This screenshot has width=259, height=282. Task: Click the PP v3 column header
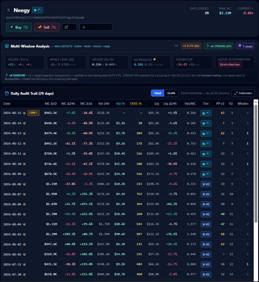(220, 104)
